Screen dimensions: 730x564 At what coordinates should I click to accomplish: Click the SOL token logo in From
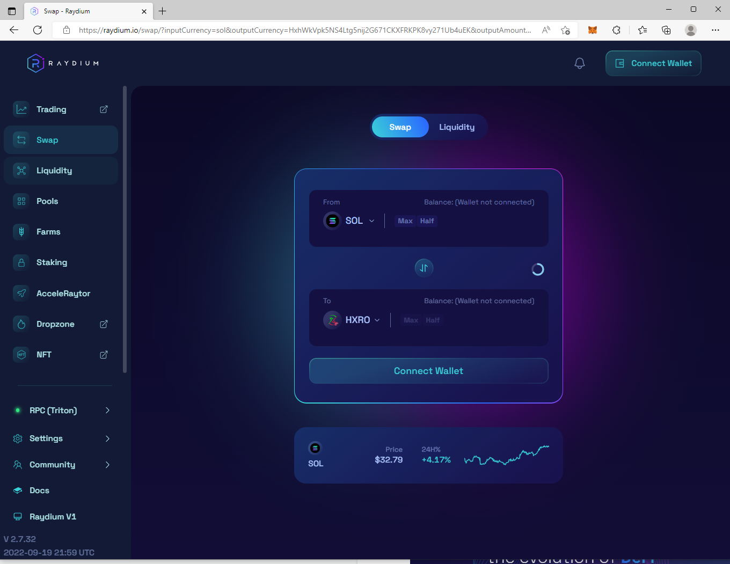coord(333,221)
